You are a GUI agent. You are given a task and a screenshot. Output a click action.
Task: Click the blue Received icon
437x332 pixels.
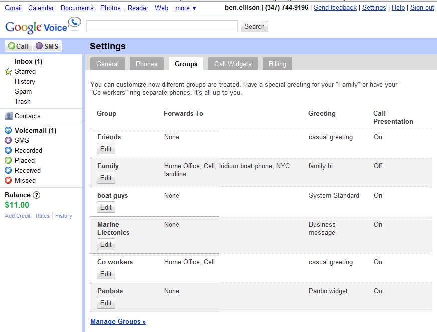(x=9, y=170)
